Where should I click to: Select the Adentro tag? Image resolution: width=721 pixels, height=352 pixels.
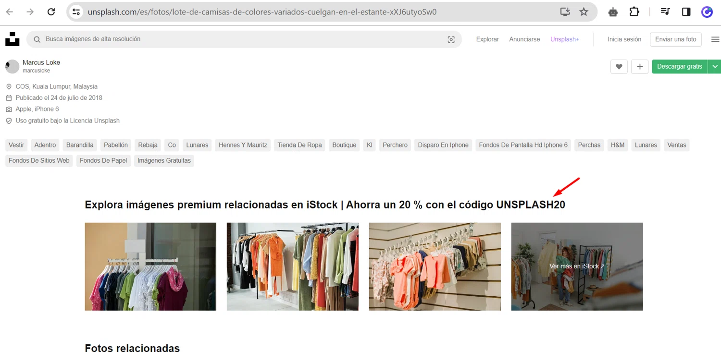[x=45, y=145]
